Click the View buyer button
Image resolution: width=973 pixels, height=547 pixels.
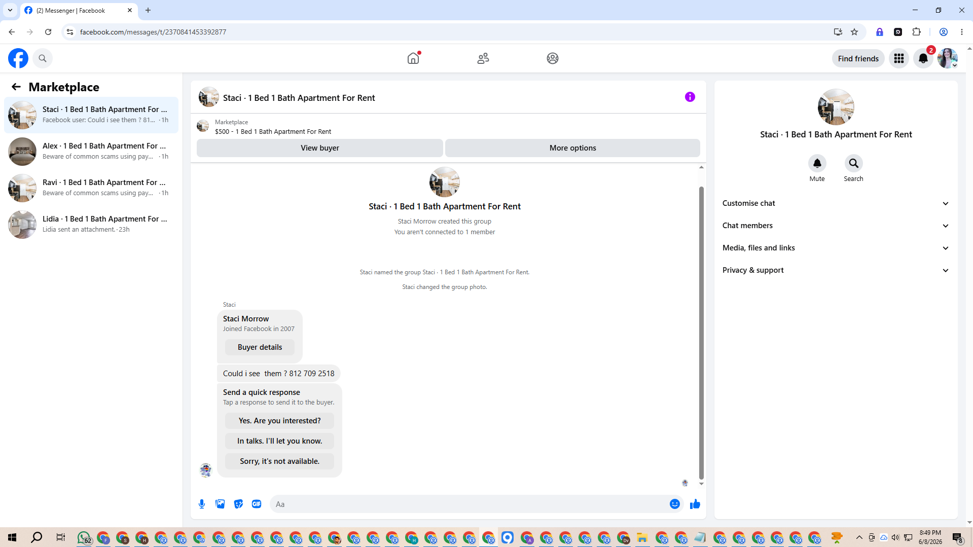coord(319,148)
